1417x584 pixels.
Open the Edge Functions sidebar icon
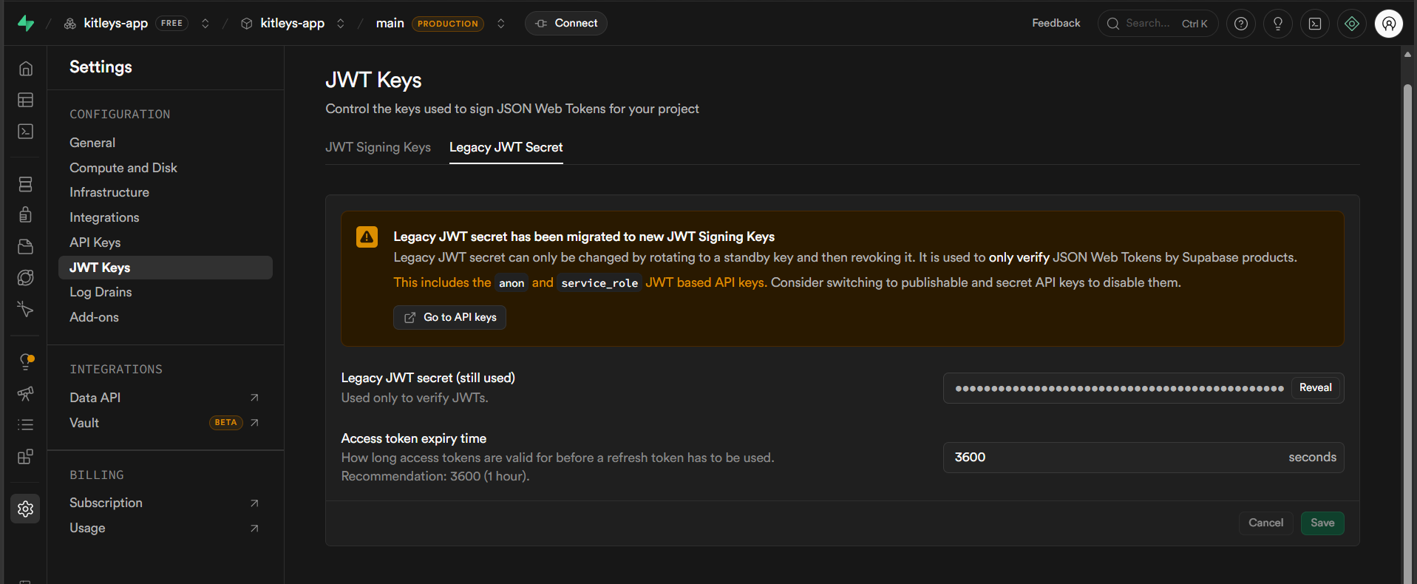coord(26,278)
